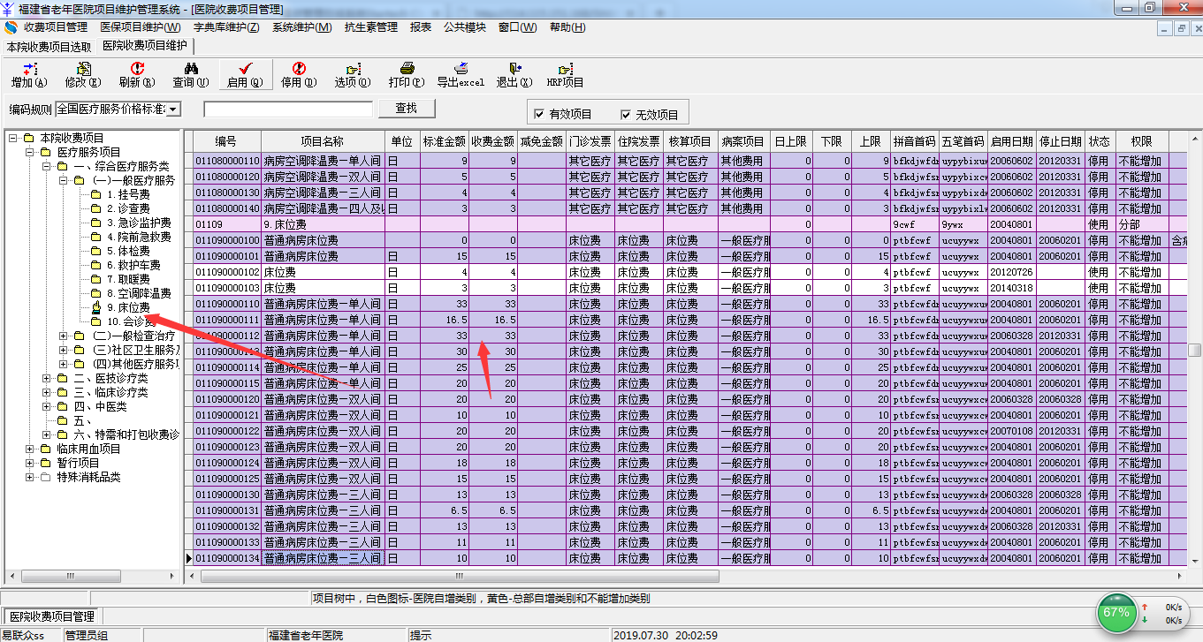Expand the 特殊消耗品类 tree node
Screen dimensions: 1203x642
click(x=30, y=477)
